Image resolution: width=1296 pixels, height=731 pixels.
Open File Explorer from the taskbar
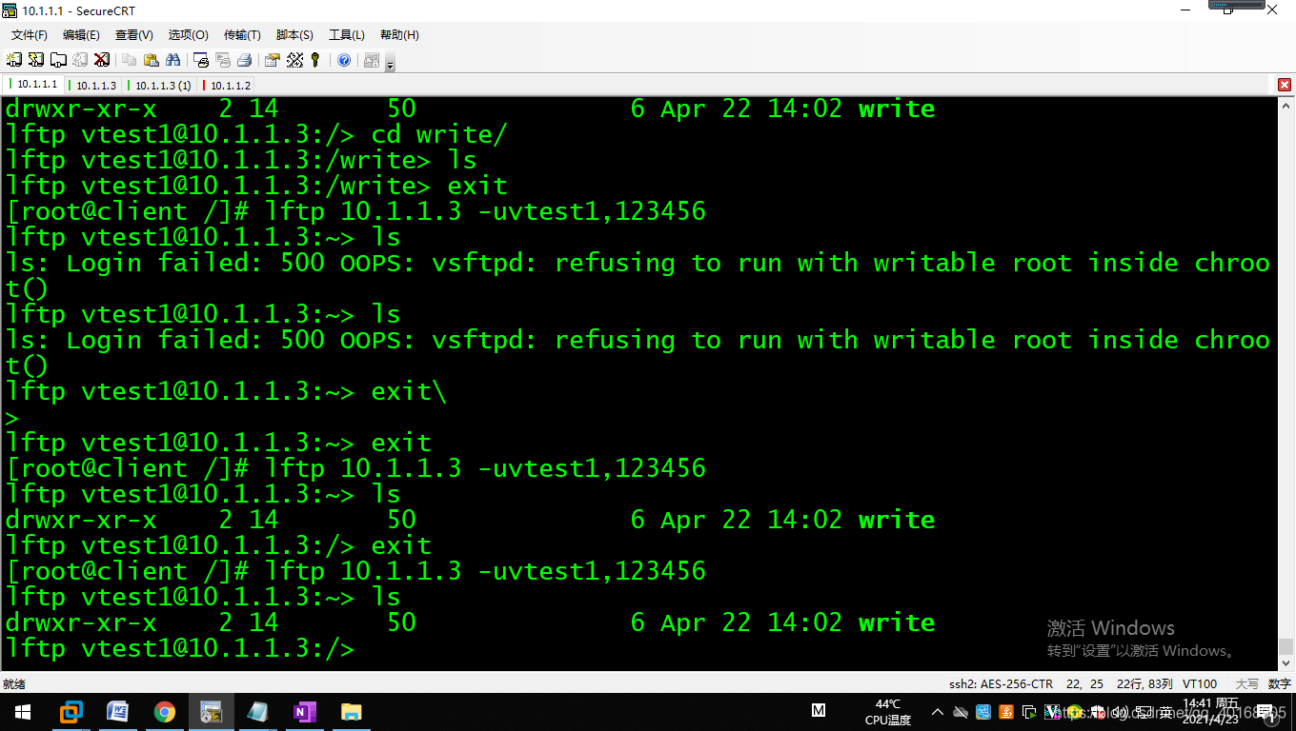[352, 712]
